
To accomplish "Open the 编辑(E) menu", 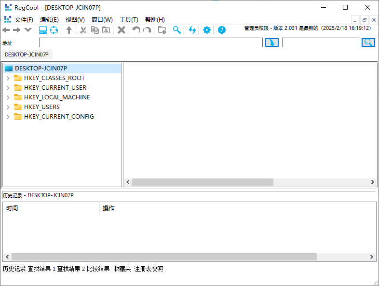I will point(49,20).
